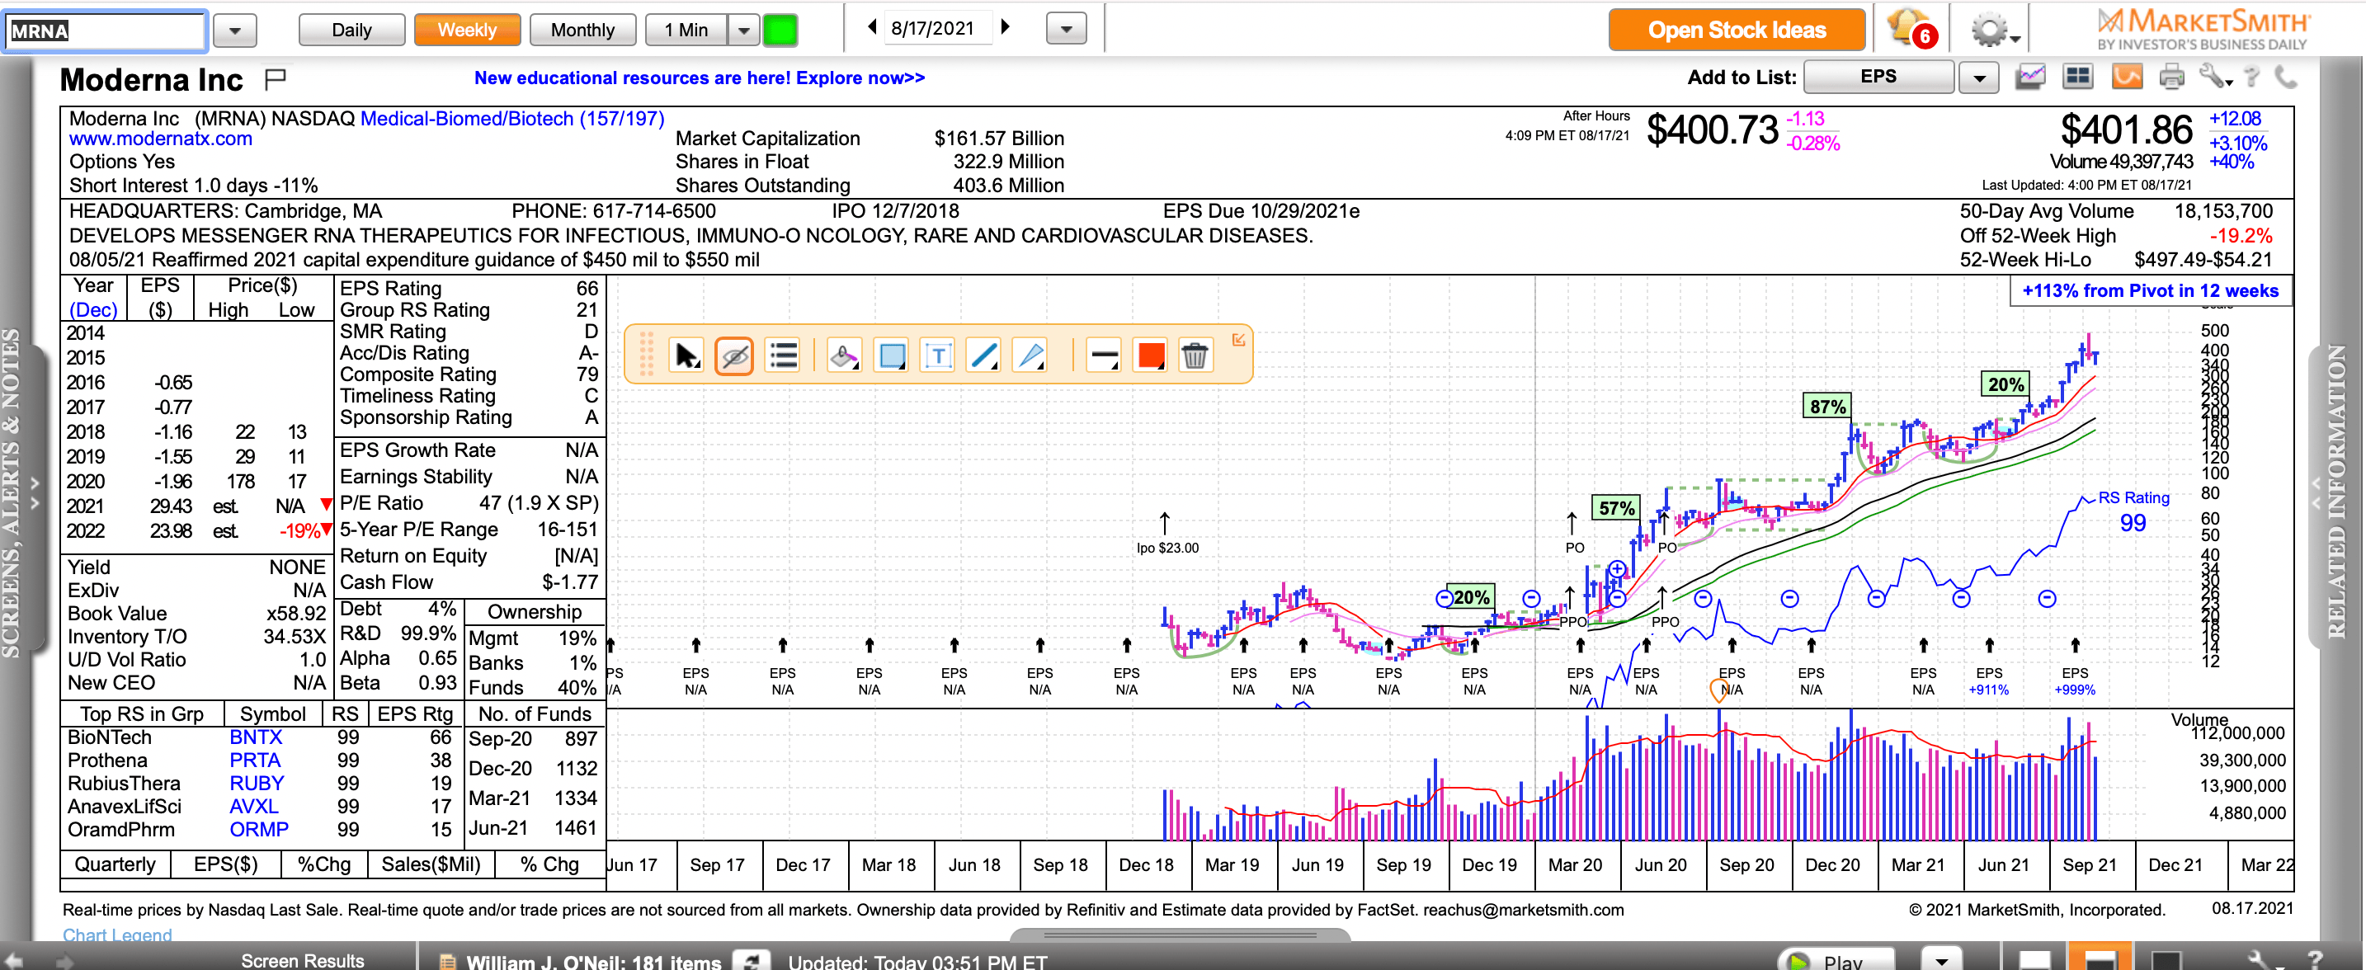This screenshot has height=970, width=2366.
Task: Open the Chart Legend link
Action: [x=116, y=935]
